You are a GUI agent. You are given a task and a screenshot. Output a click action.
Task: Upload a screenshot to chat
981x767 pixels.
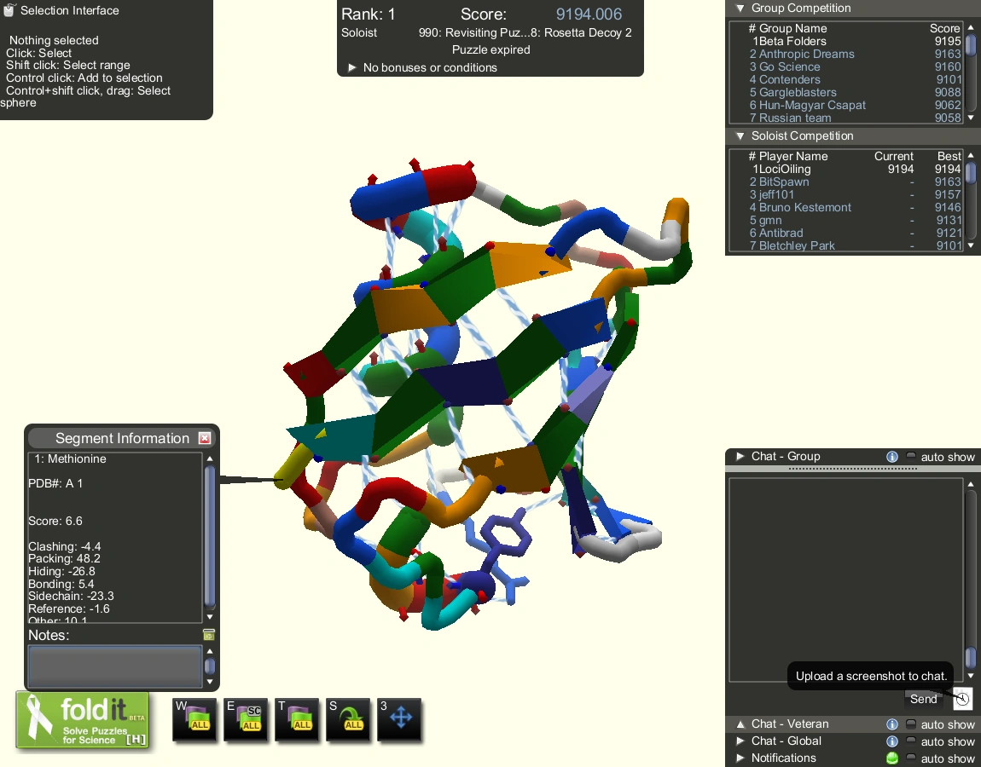[962, 699]
